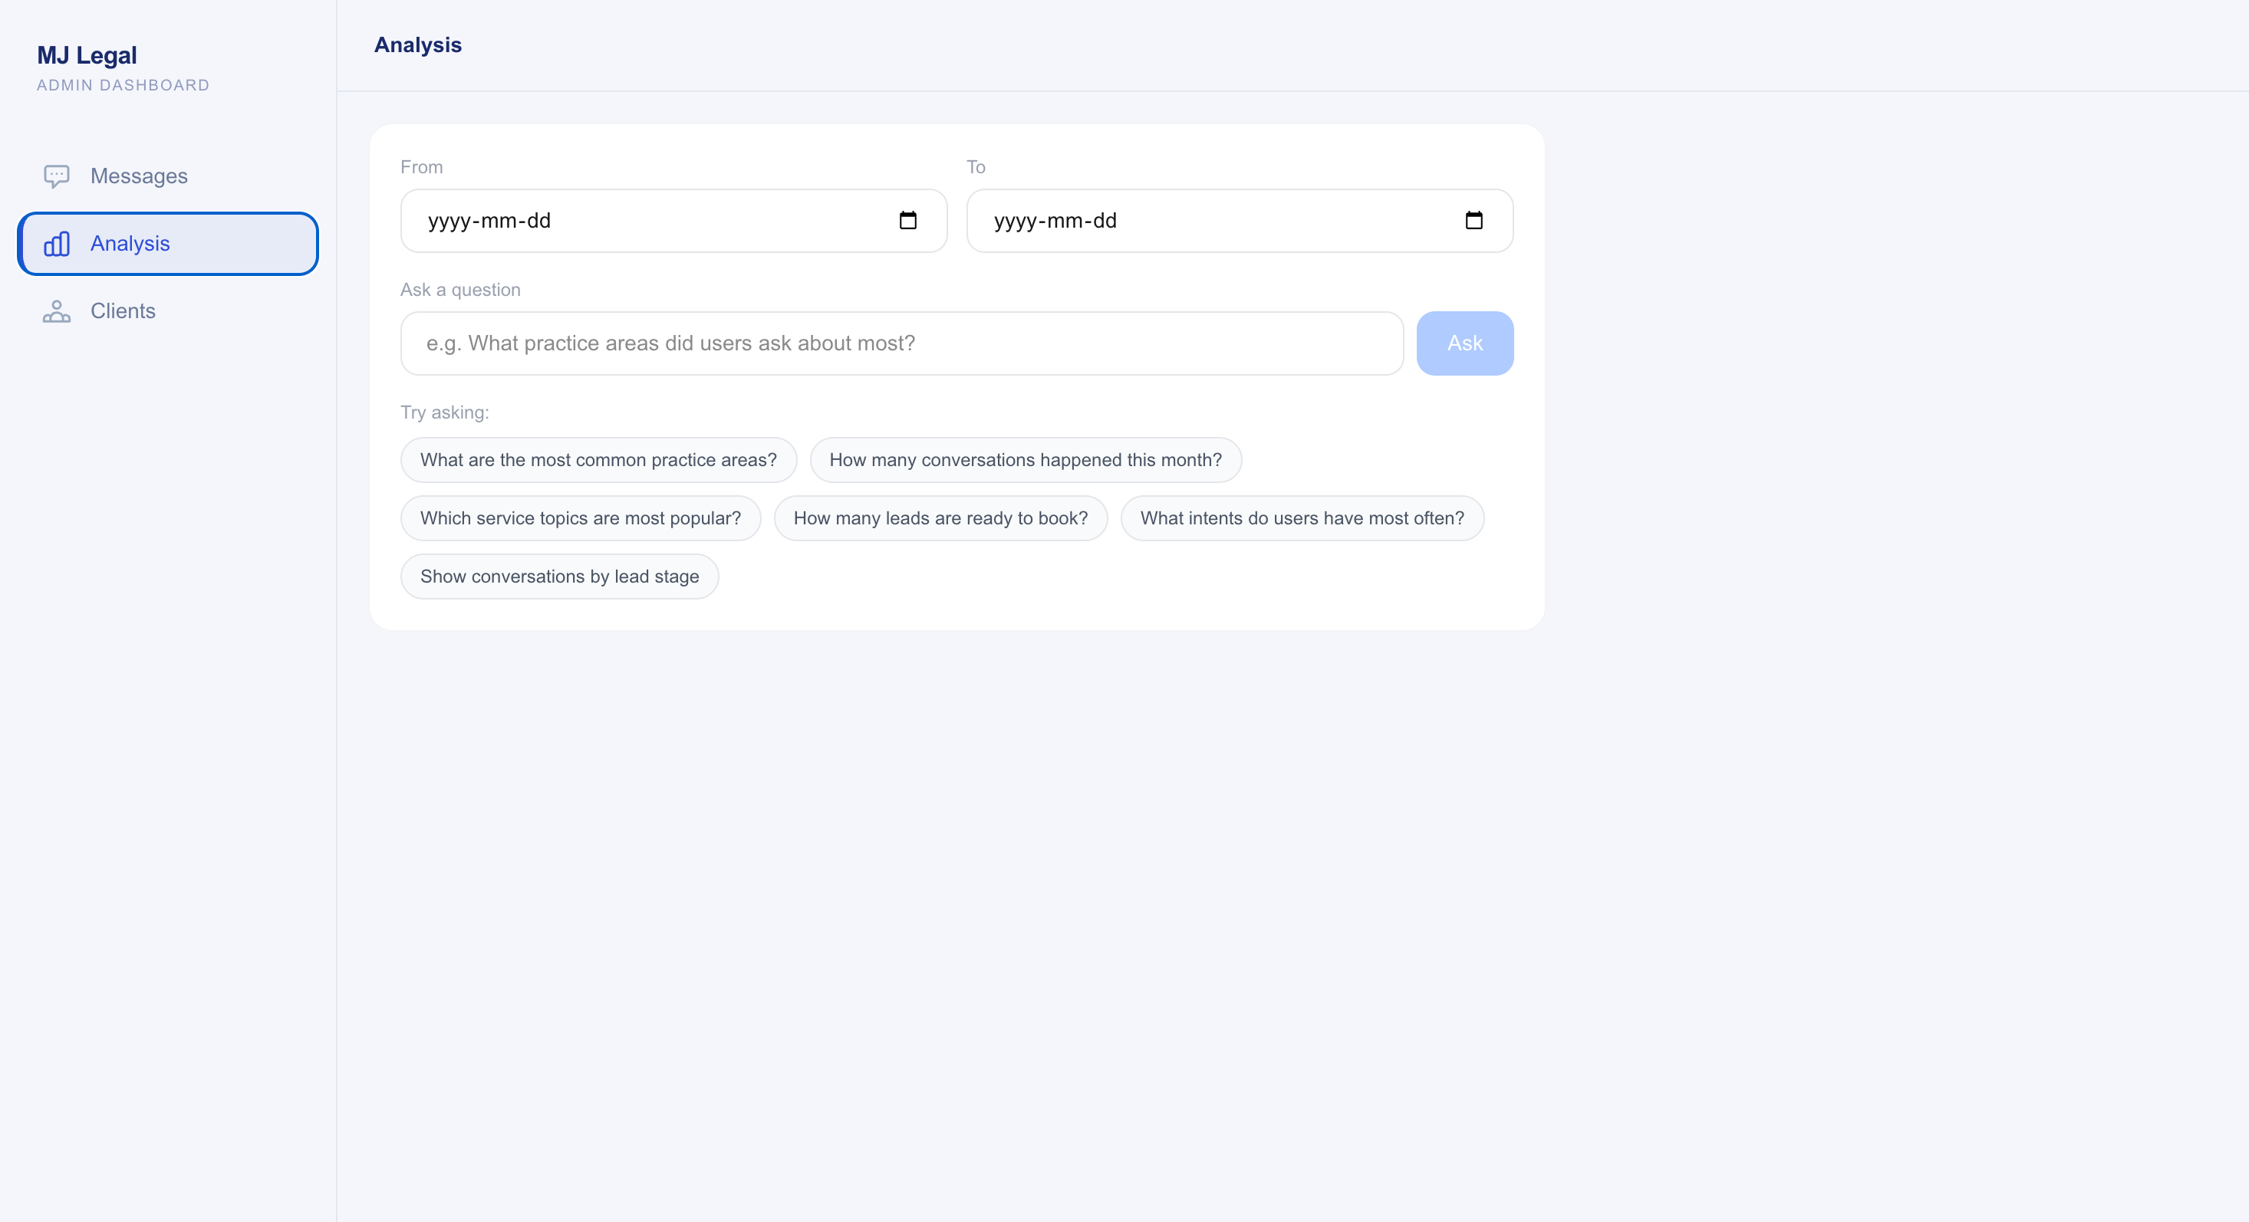The height and width of the screenshot is (1222, 2249).
Task: Click the Messages chat bubble icon
Action: pos(57,176)
